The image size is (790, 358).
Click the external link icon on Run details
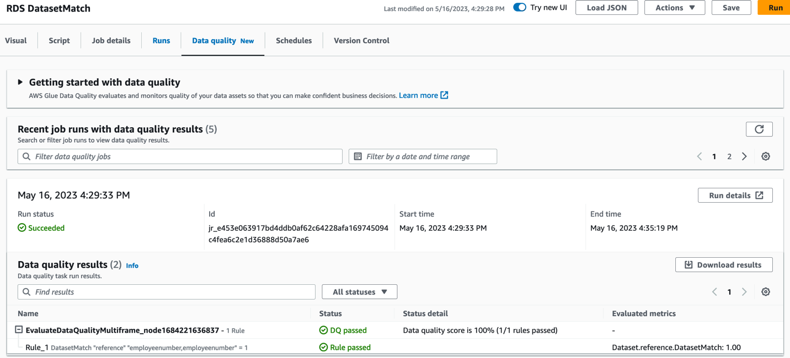tap(759, 196)
